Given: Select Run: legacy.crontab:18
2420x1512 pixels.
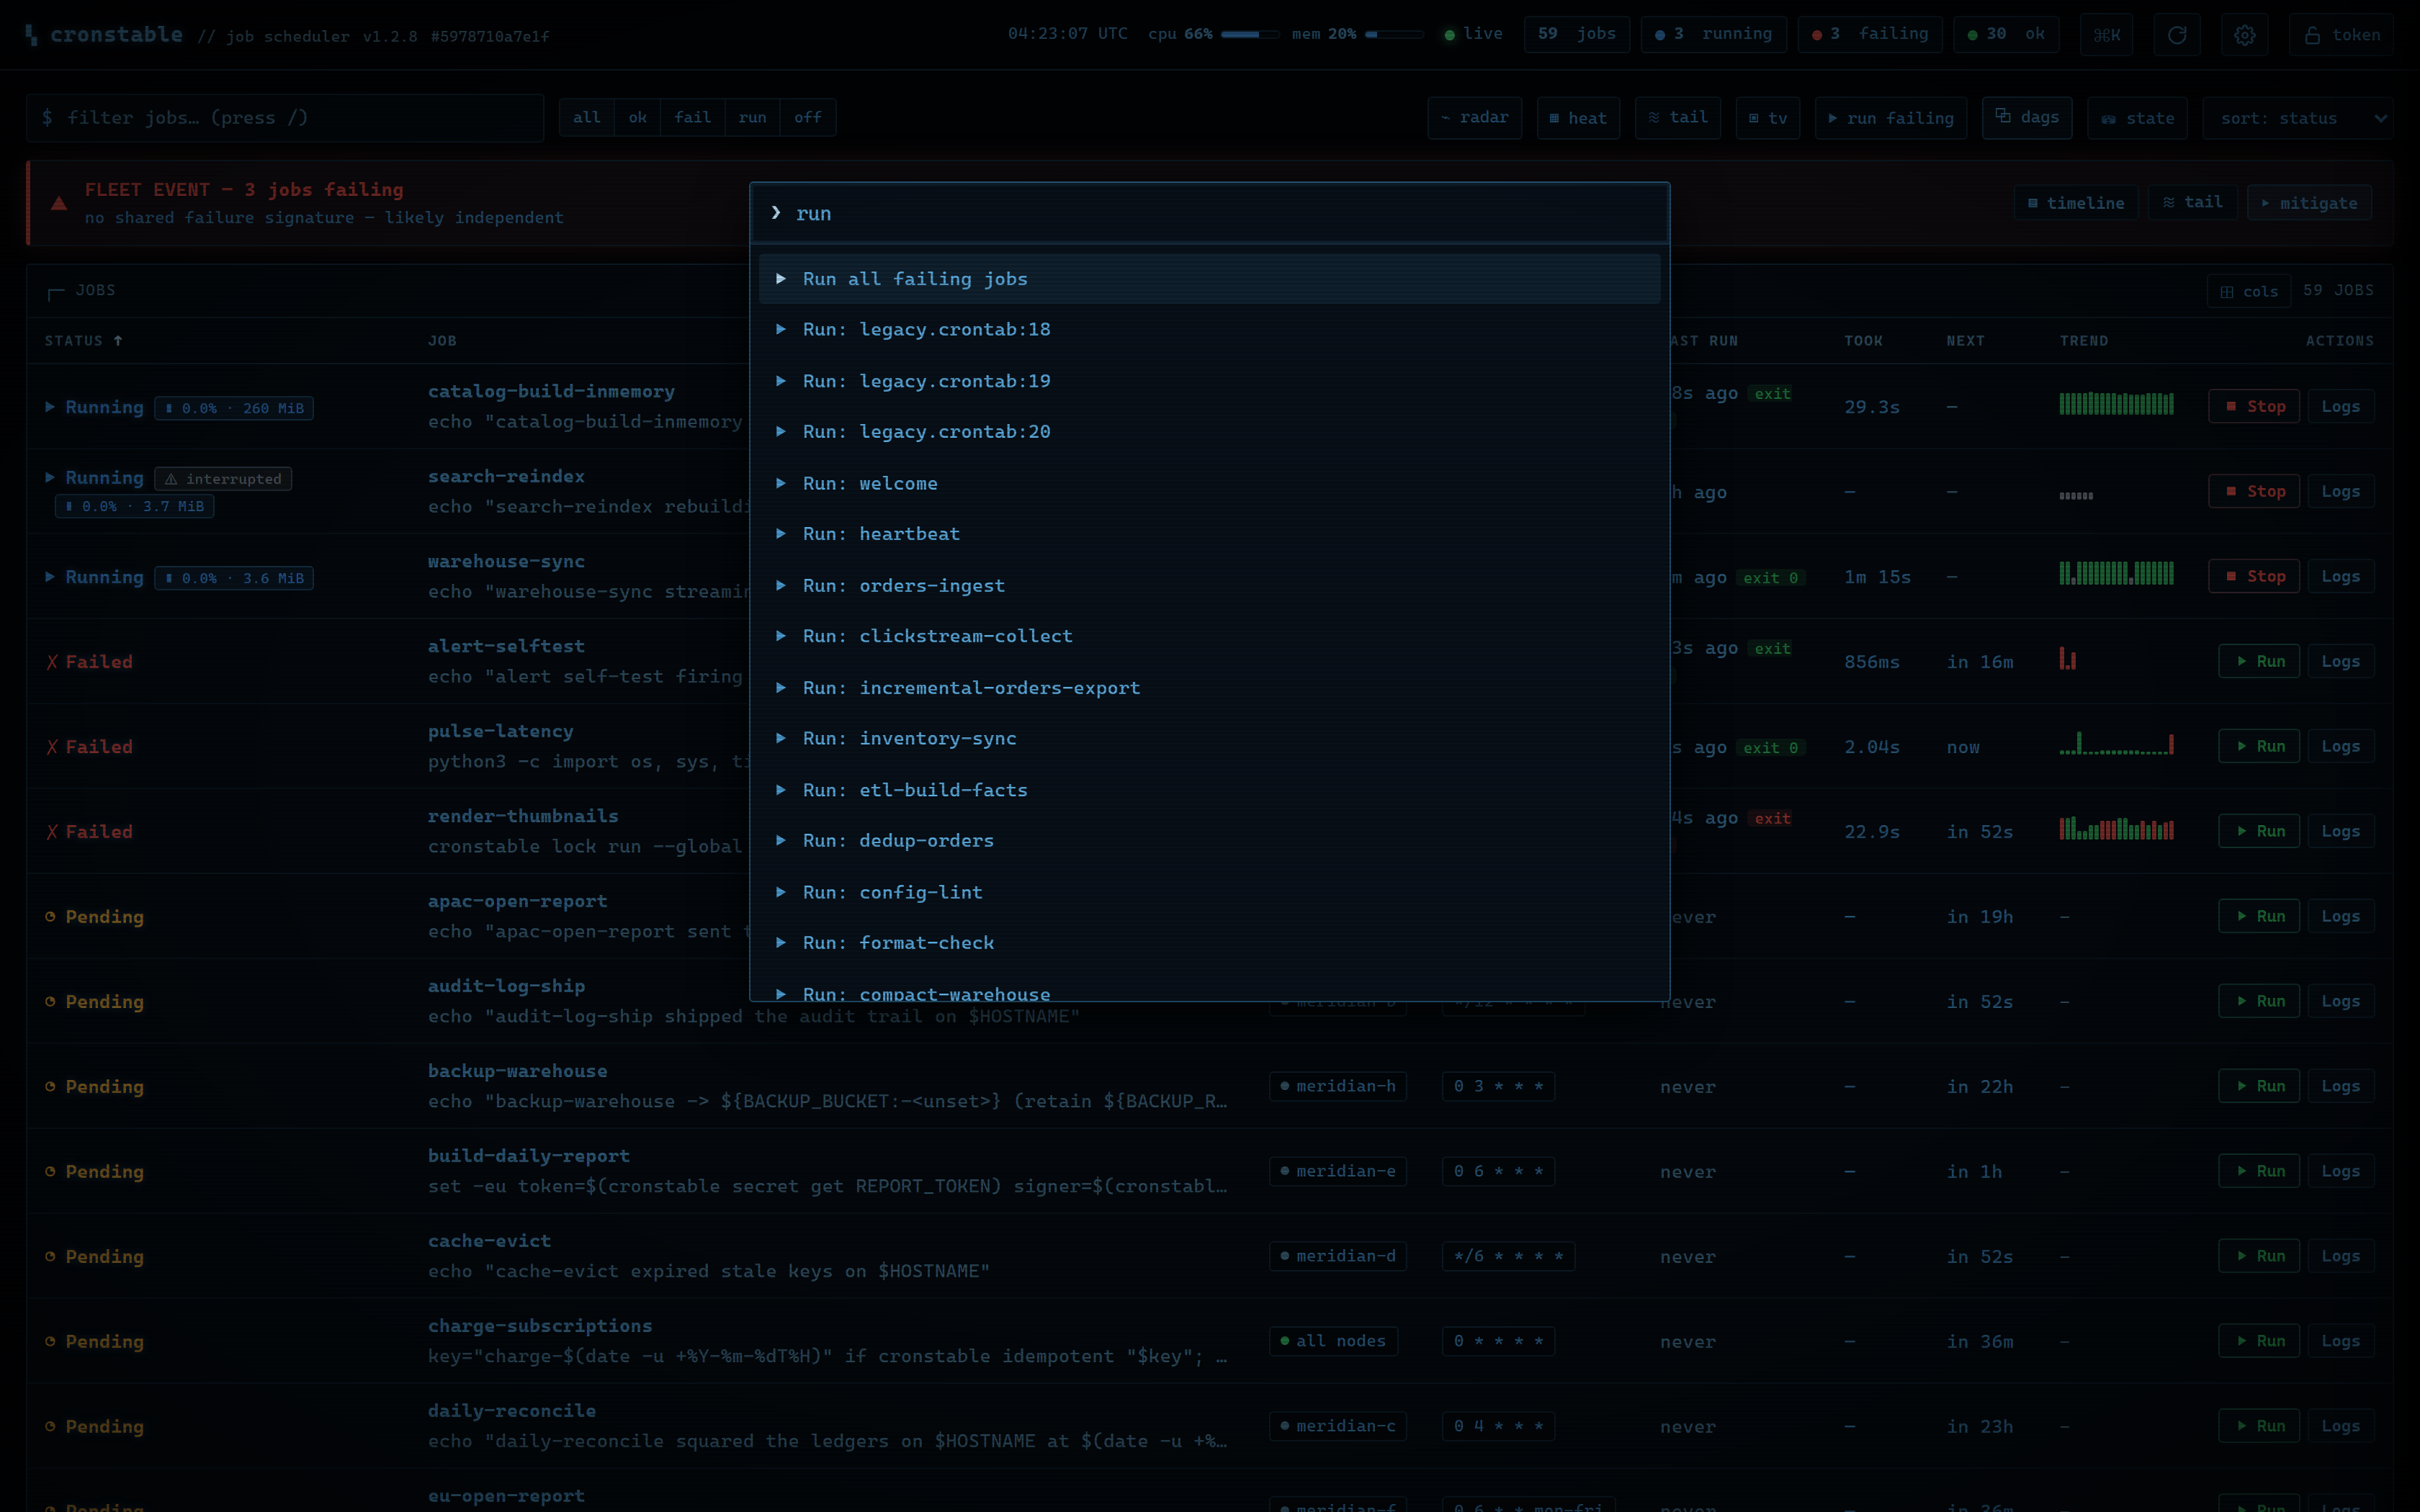Looking at the screenshot, I should (1209, 329).
